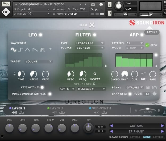Open the Messiaen V scale dropdown
This screenshot has width=166, height=141.
(92, 89)
